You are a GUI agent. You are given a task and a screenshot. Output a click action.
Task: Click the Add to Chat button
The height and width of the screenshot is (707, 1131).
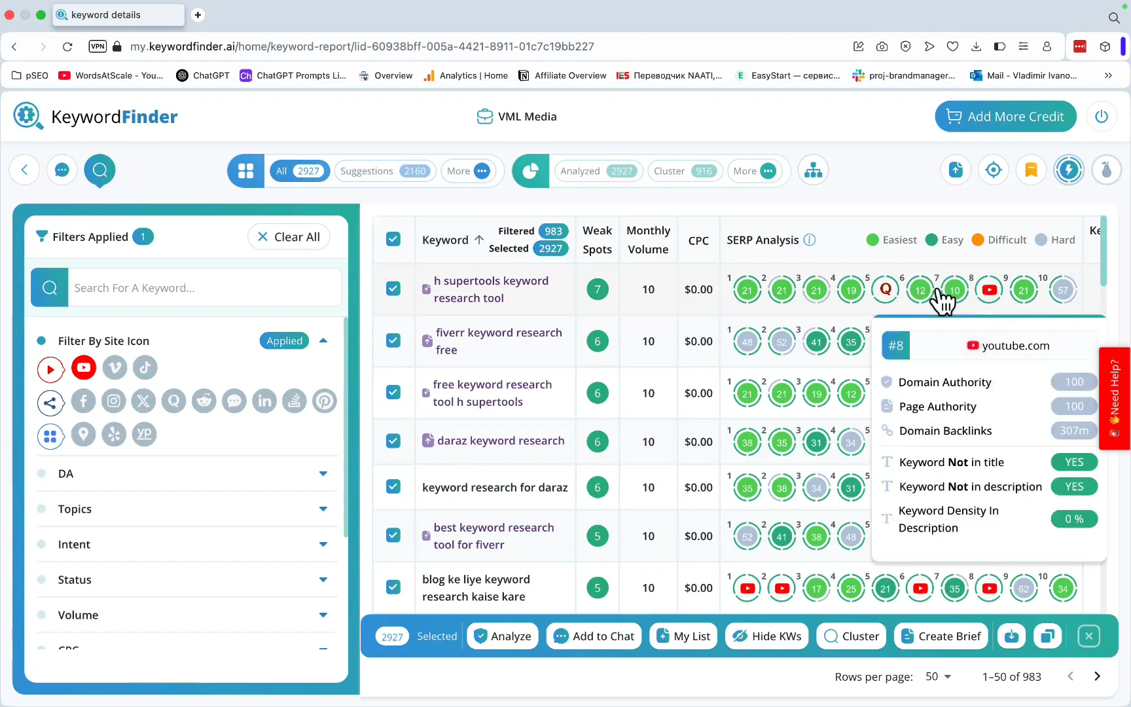(x=594, y=636)
